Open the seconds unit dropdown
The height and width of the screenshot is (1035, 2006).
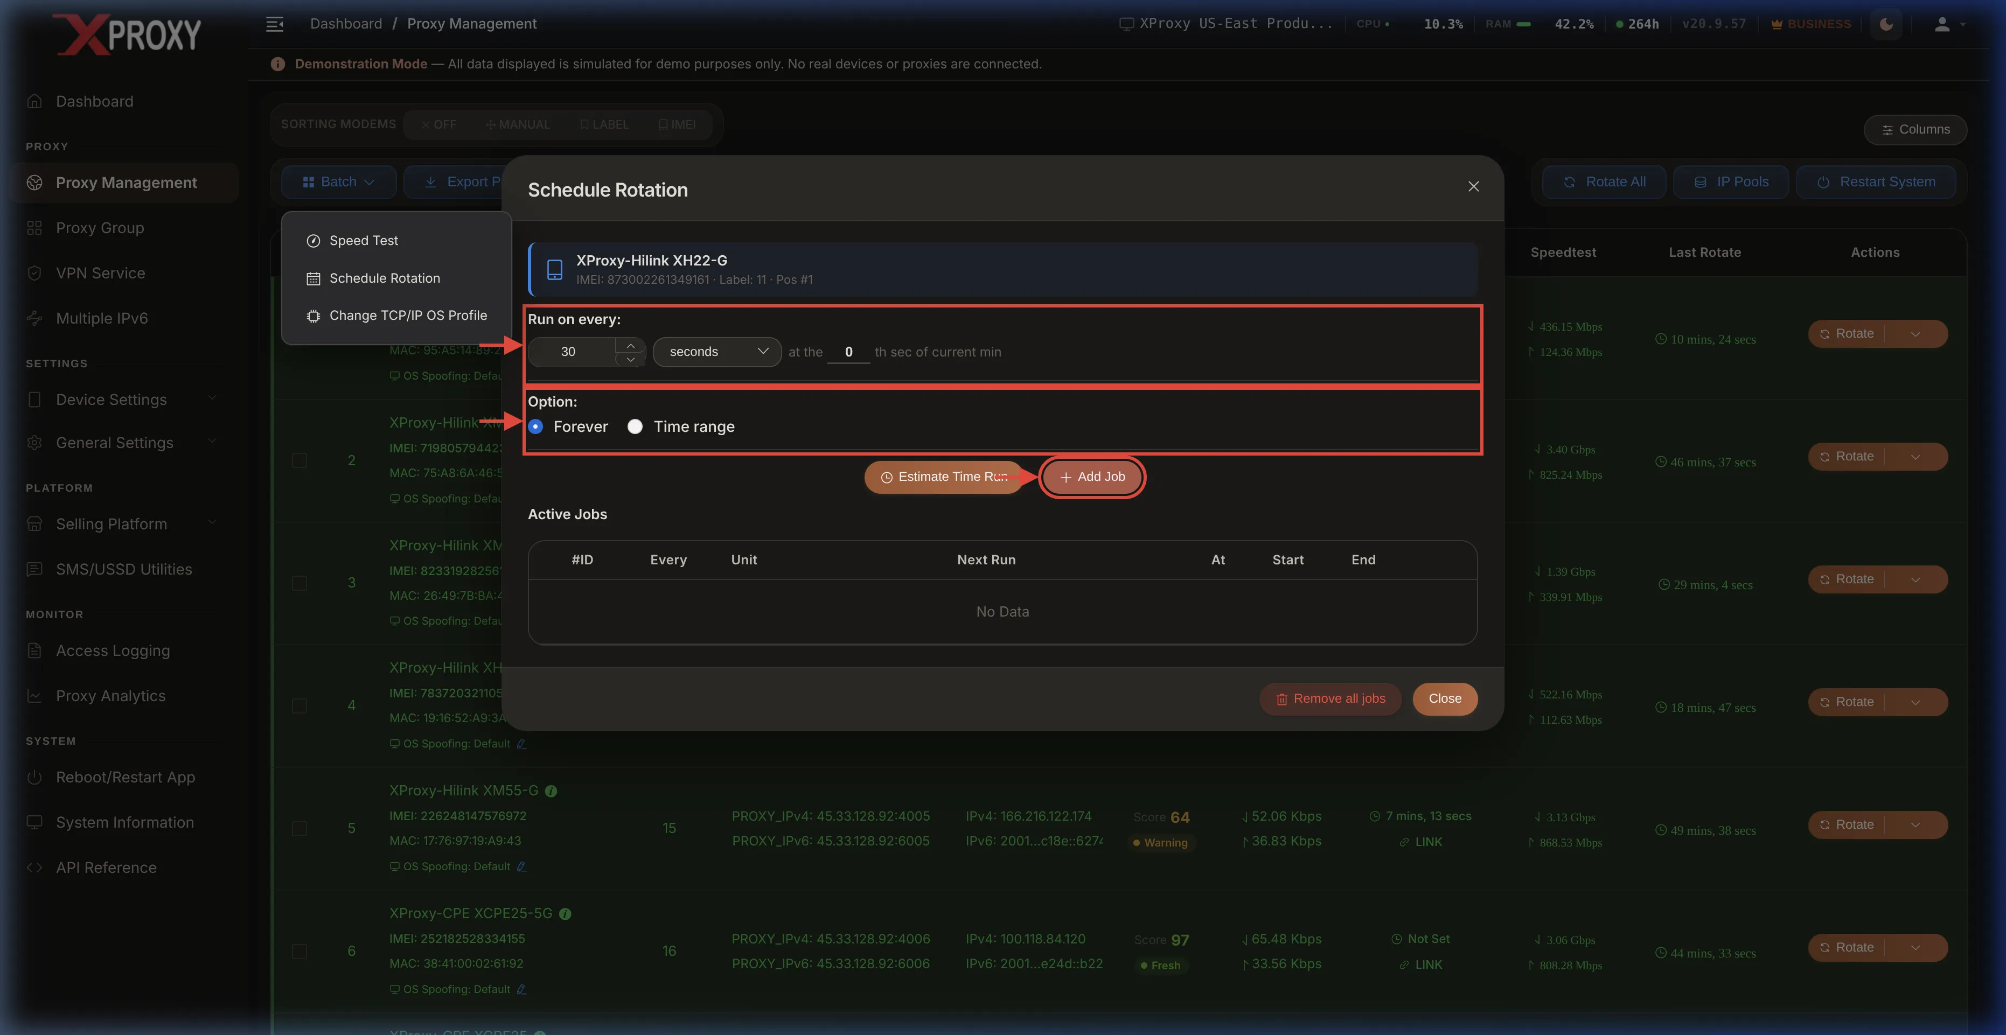click(717, 352)
